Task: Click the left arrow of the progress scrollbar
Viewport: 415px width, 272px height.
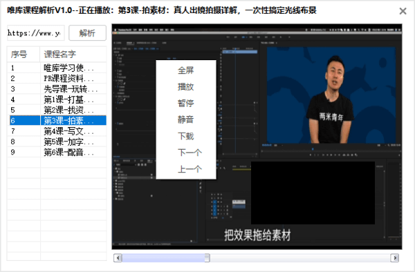Action: pyautogui.click(x=118, y=258)
